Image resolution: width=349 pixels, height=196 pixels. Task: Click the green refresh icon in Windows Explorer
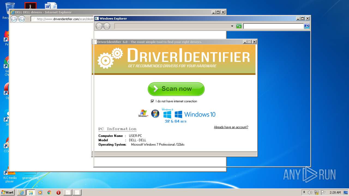click(x=239, y=26)
